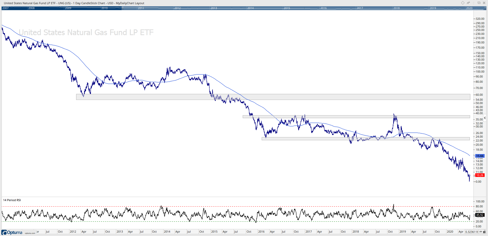The height and width of the screenshot is (236, 488).
Task: Pin the chart with the pushpin icon
Action: tap(468, 3)
